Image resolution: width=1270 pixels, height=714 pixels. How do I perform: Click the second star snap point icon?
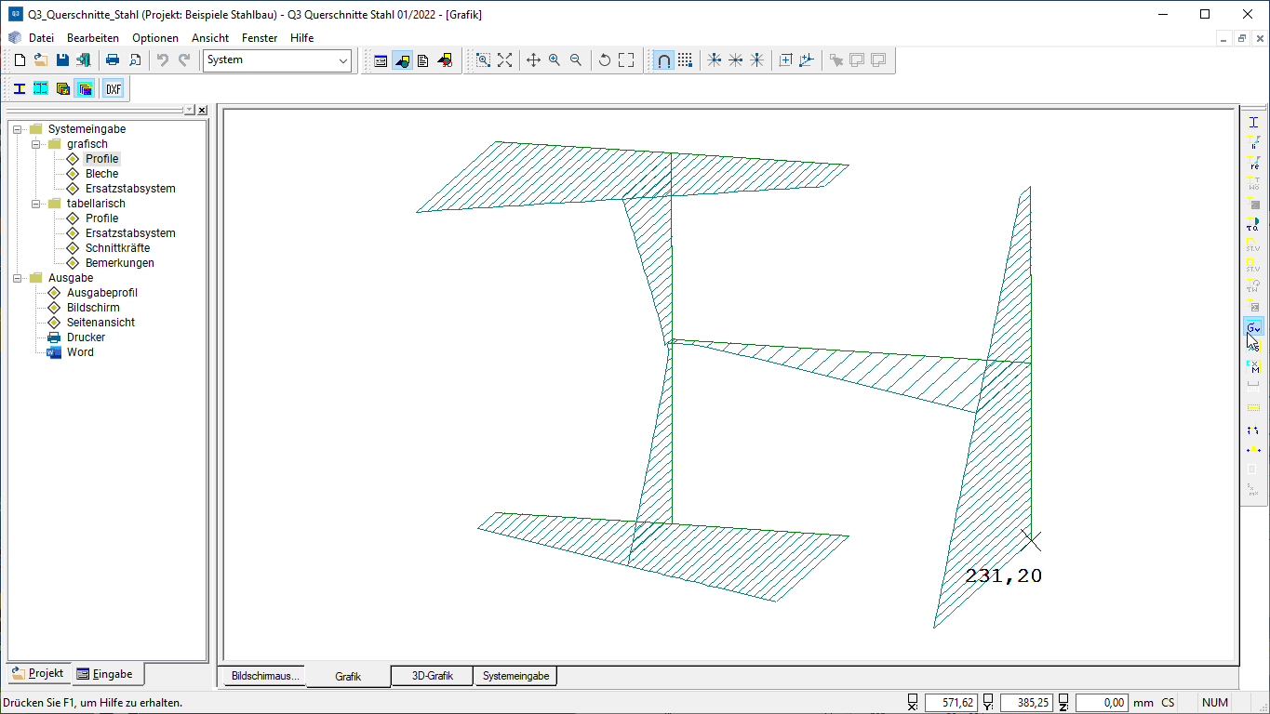[x=735, y=59]
